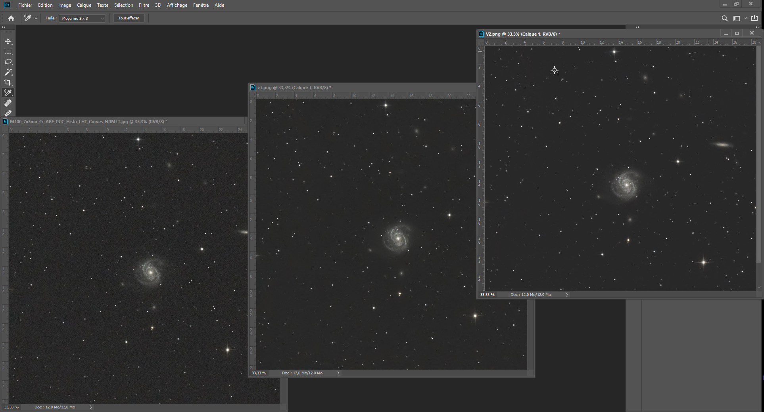This screenshot has height=412, width=764.
Task: Expand the collapsed panels with left double-arrow
Action: coord(637,27)
